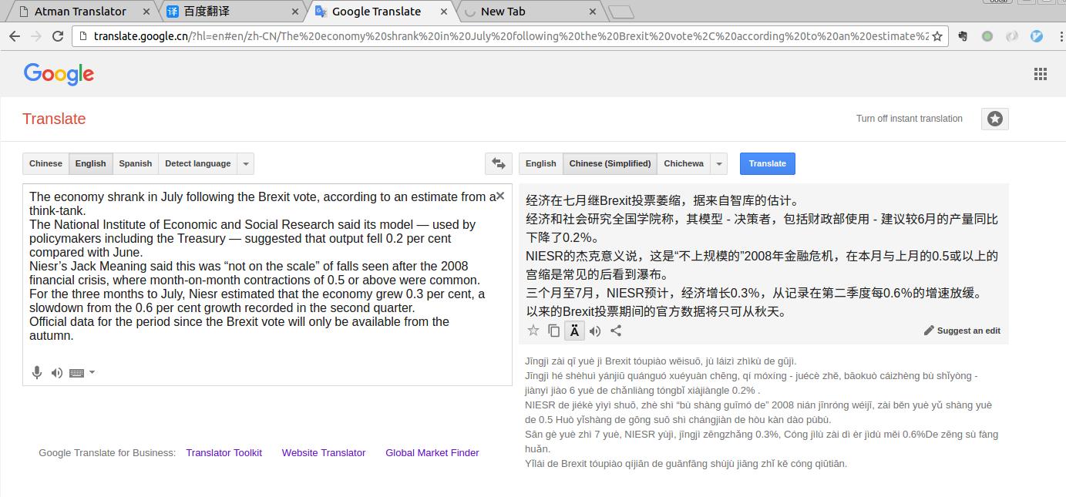
Task: Click the swap languages arrows button
Action: click(x=499, y=163)
